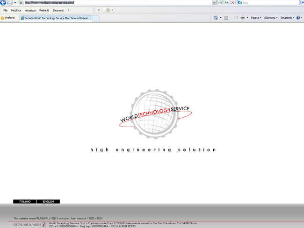304x228 pixels.
Task: Click the address bar URL field
Action: (x=116, y=2)
